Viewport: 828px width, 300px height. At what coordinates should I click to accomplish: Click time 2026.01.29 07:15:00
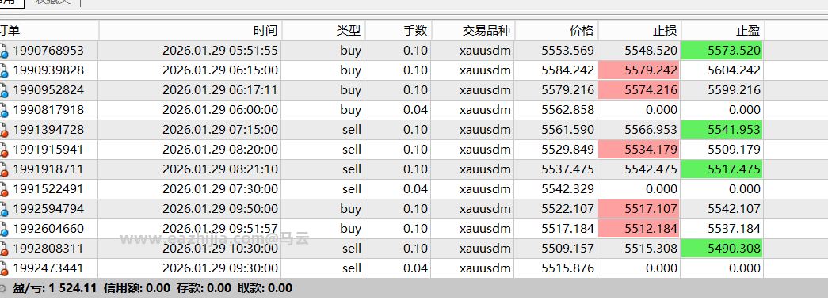(220, 130)
